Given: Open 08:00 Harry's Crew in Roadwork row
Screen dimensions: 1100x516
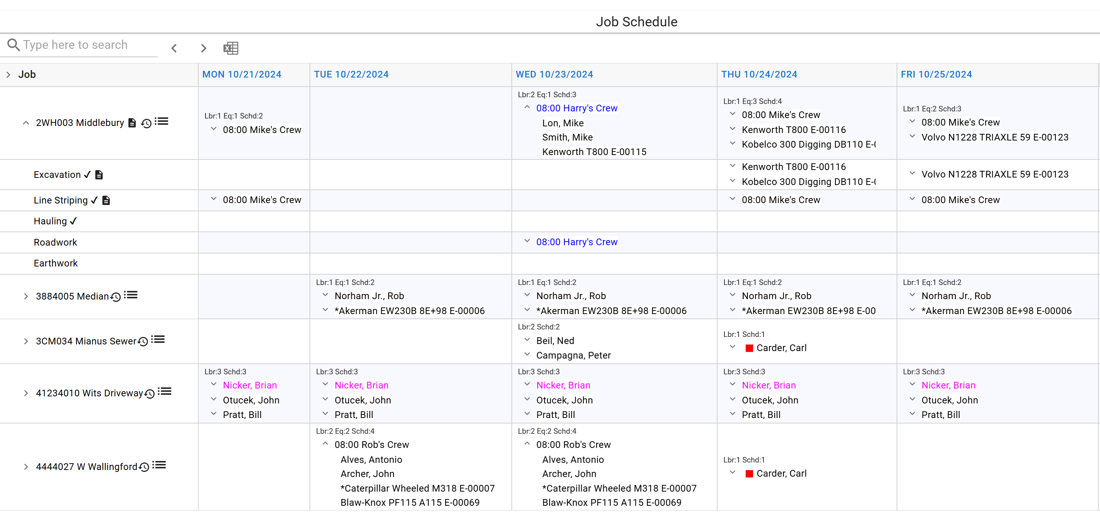Looking at the screenshot, I should tap(576, 242).
